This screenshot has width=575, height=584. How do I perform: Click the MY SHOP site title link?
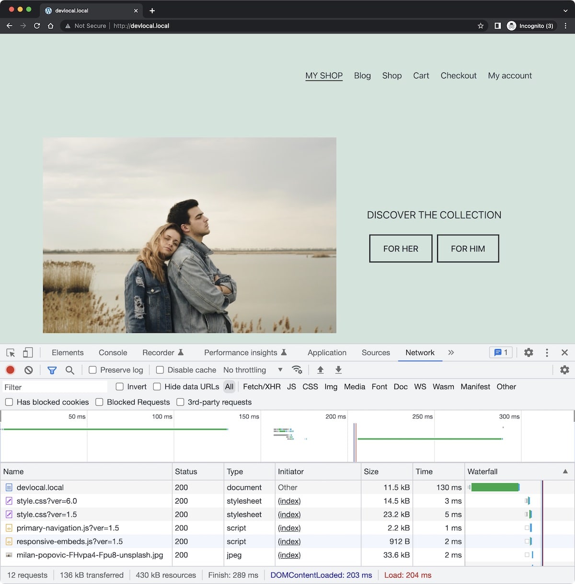324,76
